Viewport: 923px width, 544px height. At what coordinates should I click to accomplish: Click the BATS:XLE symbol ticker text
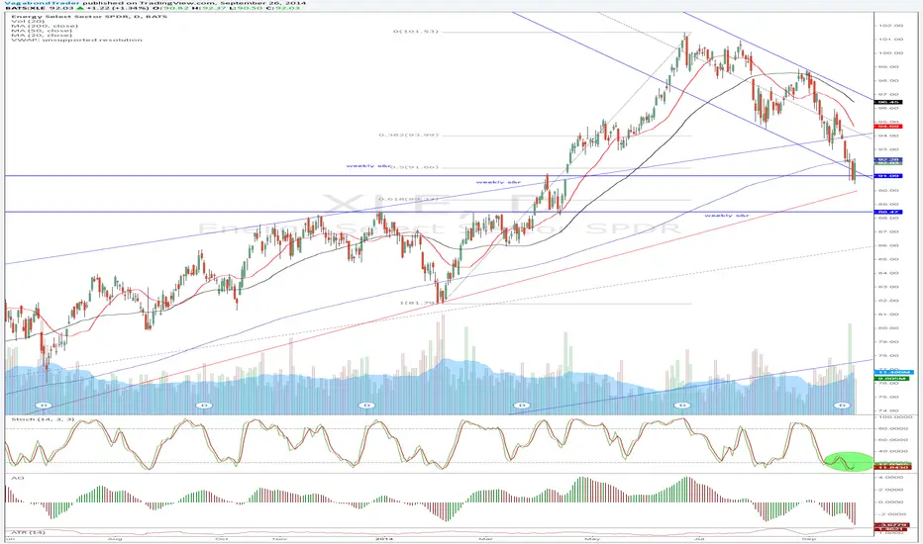point(26,8)
